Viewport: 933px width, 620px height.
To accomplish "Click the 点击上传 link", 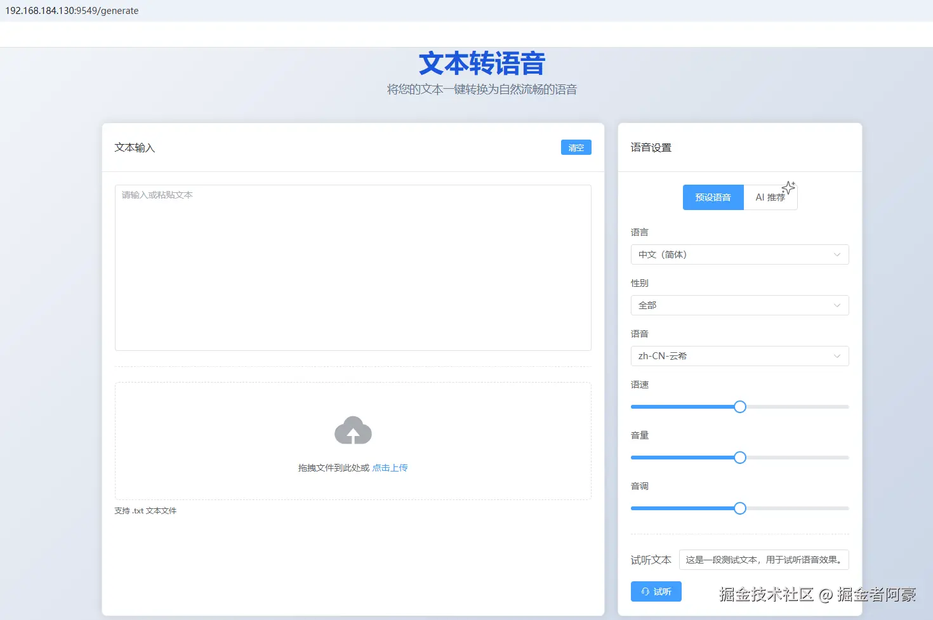I will click(390, 468).
